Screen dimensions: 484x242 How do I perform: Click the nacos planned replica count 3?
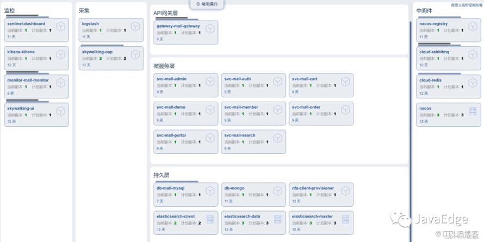point(462,115)
